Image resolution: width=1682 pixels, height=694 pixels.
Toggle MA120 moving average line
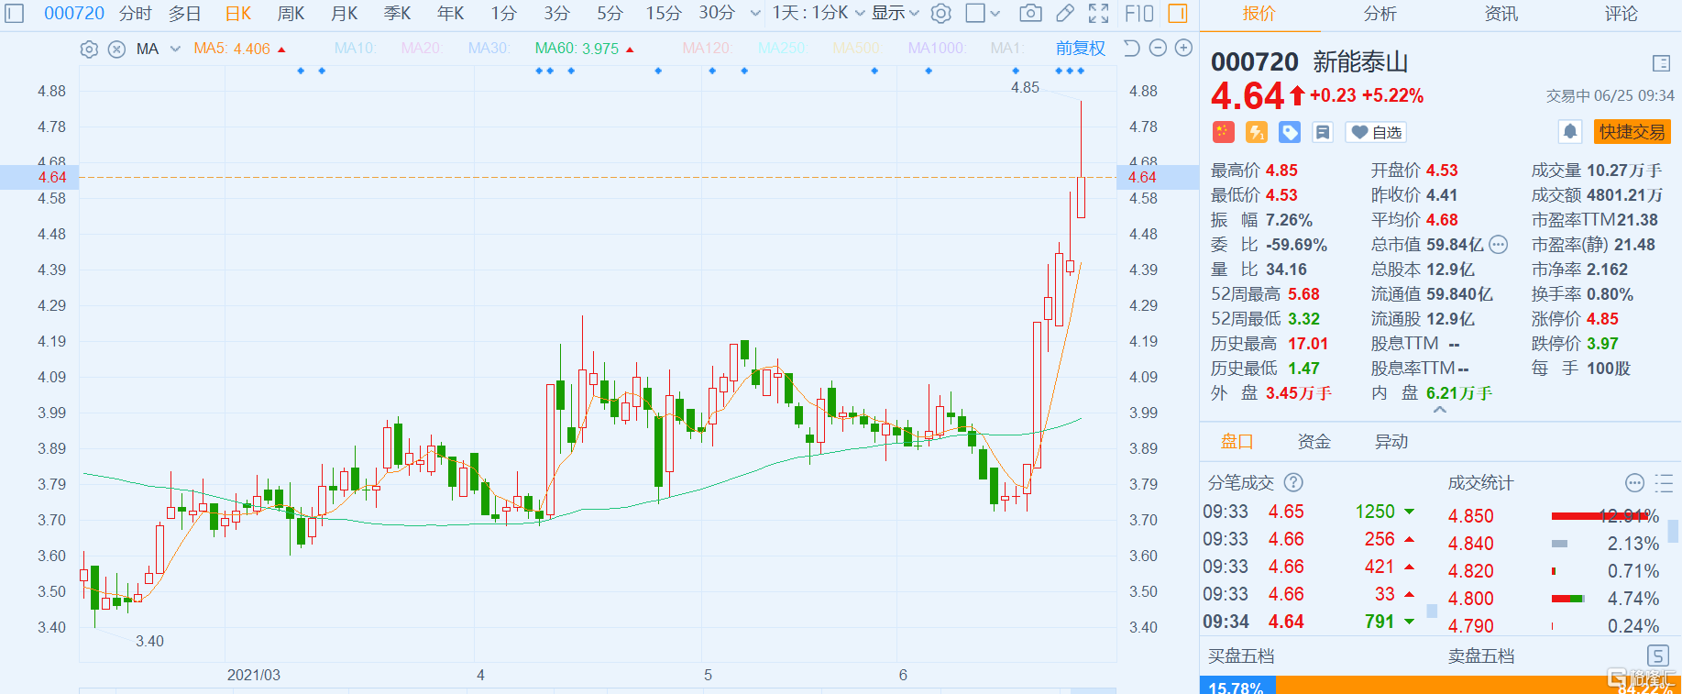[707, 48]
